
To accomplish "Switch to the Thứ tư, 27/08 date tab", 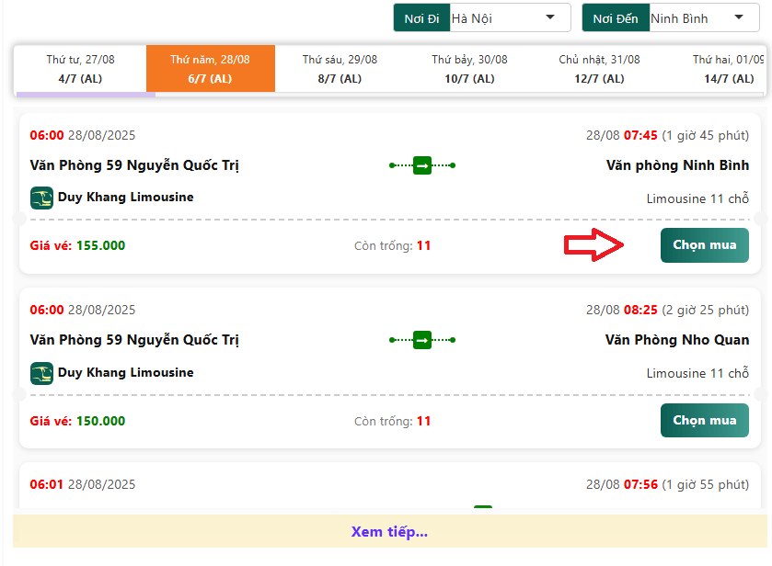I will pyautogui.click(x=80, y=69).
